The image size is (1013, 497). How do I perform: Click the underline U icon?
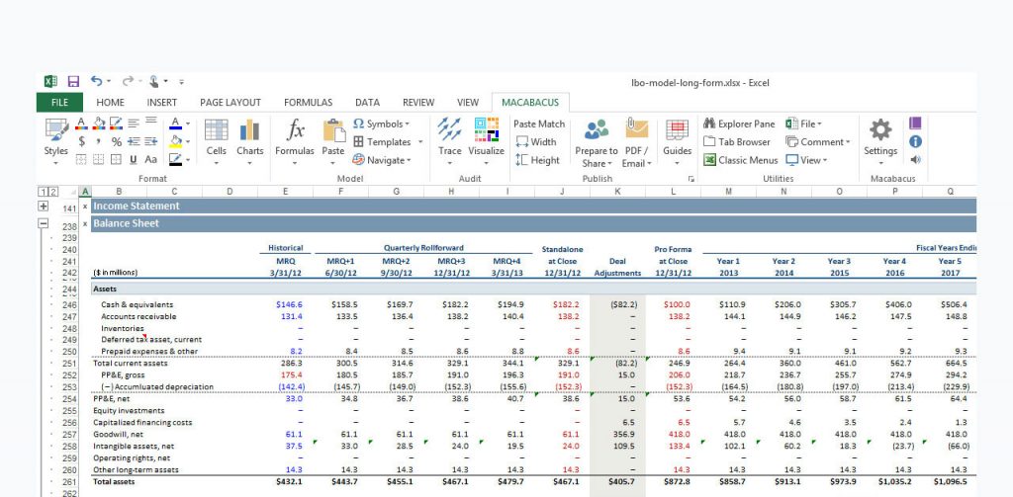pyautogui.click(x=134, y=159)
